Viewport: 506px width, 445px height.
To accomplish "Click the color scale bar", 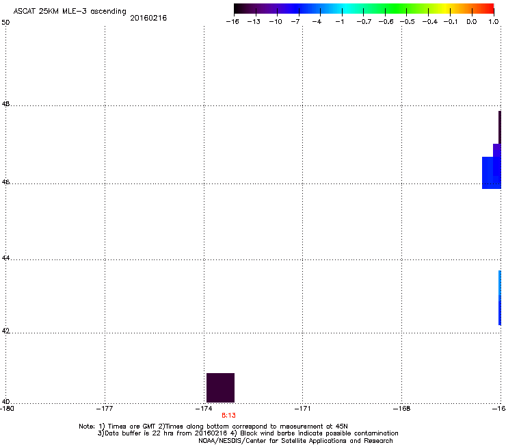I will point(364,9).
